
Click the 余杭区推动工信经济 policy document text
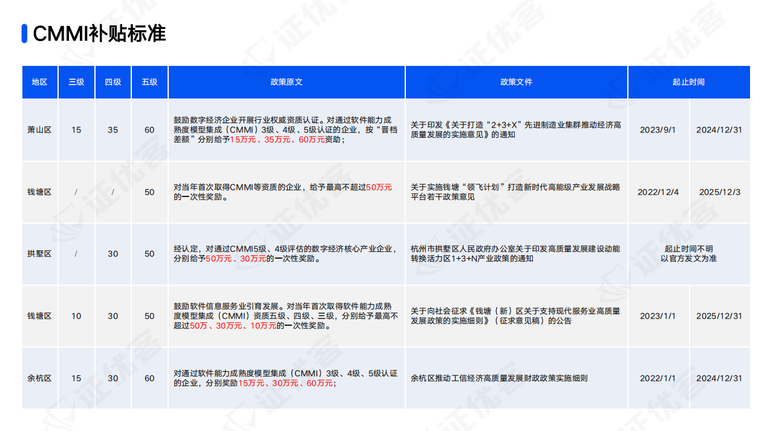[499, 378]
